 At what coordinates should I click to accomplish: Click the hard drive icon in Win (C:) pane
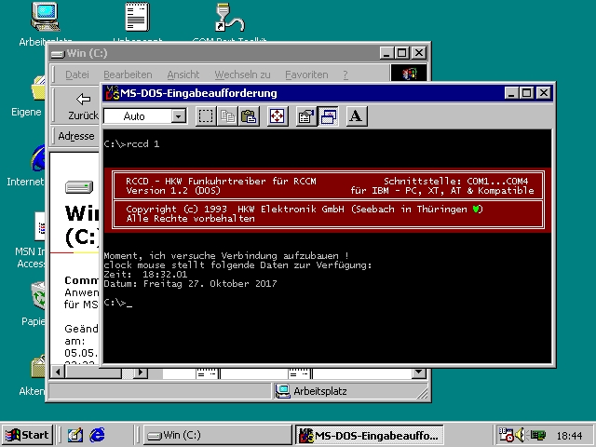point(79,187)
